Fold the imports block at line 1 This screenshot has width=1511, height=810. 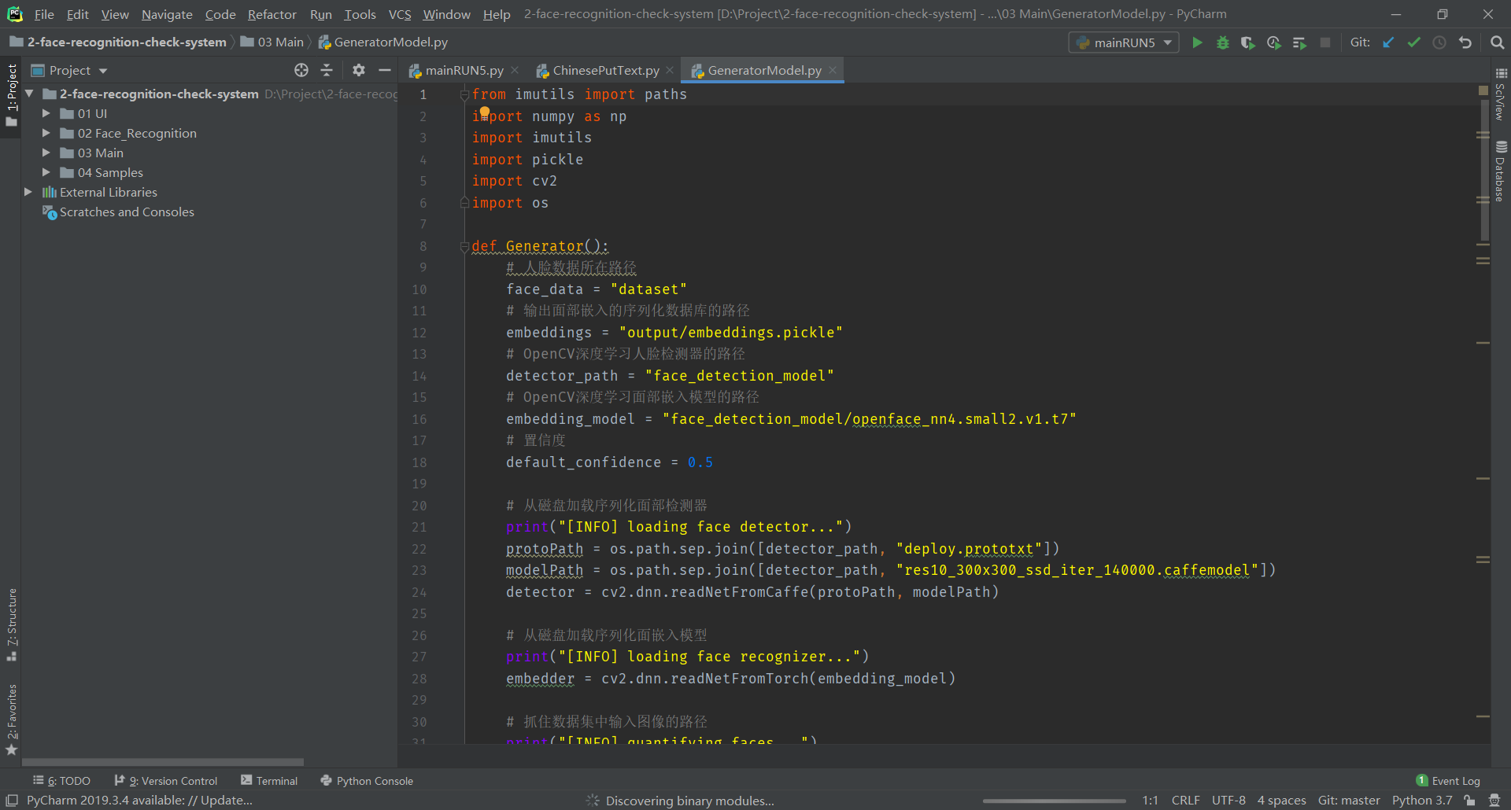[x=464, y=94]
